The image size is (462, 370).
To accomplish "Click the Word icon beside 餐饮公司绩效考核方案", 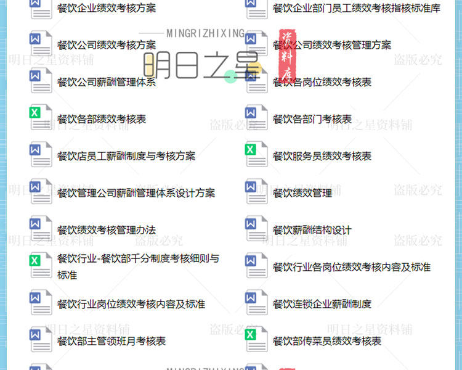I will tap(41, 43).
